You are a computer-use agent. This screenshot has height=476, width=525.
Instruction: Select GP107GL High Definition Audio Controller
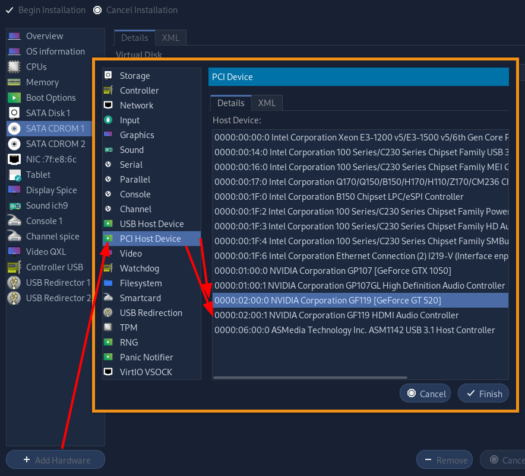360,286
